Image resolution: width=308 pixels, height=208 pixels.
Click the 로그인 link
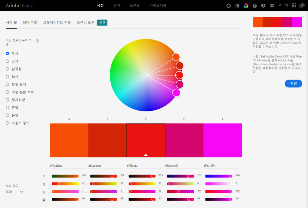tap(283, 5)
